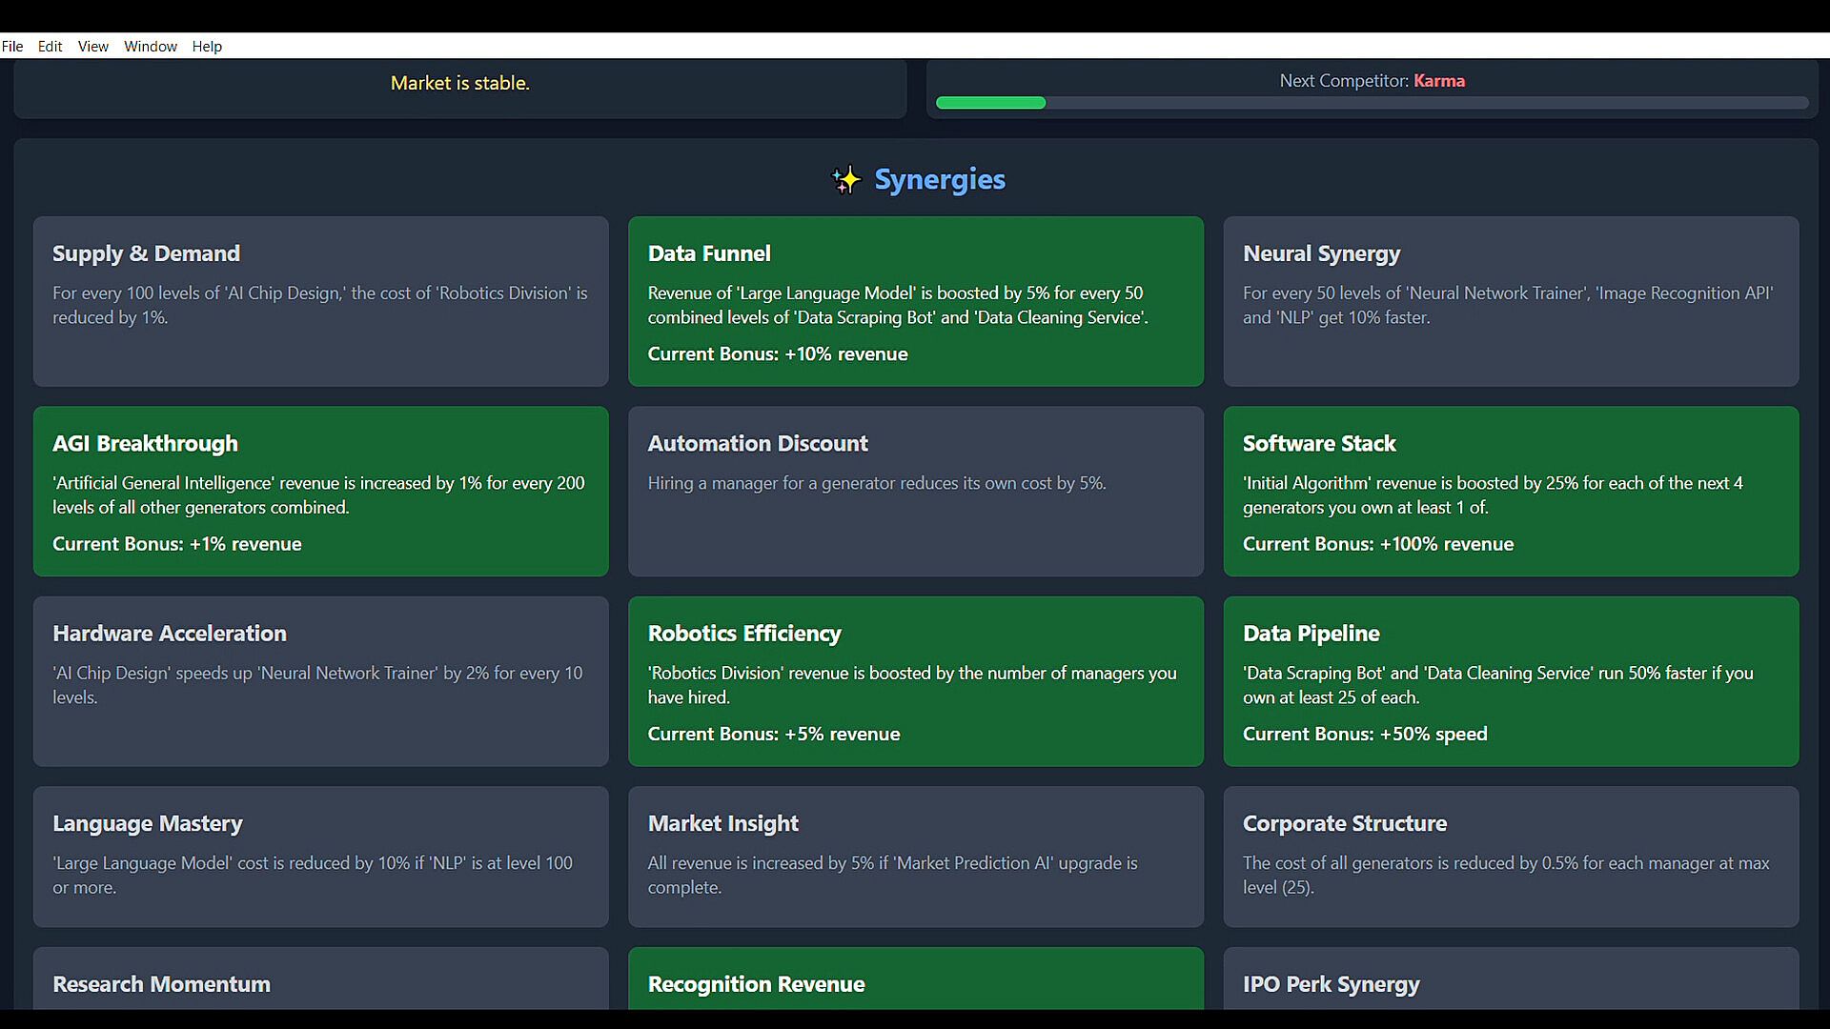Viewport: 1830px width, 1029px height.
Task: Open the Window menu
Action: pos(151,46)
